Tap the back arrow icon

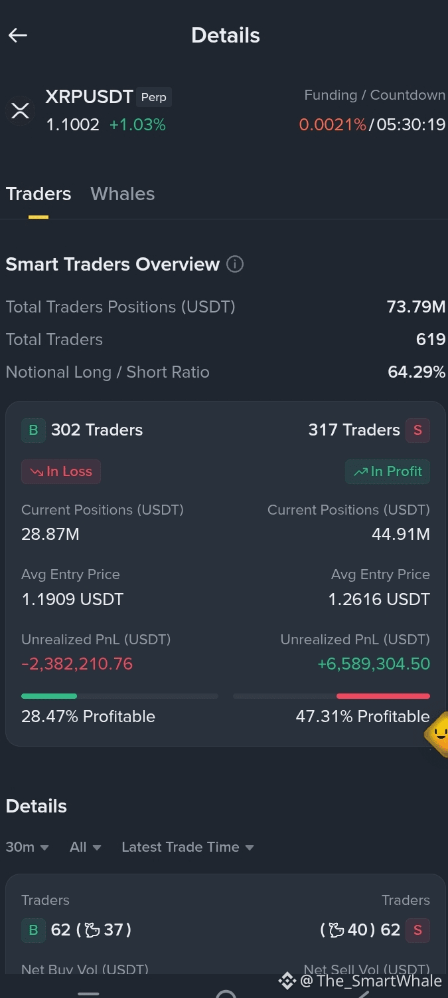[18, 35]
